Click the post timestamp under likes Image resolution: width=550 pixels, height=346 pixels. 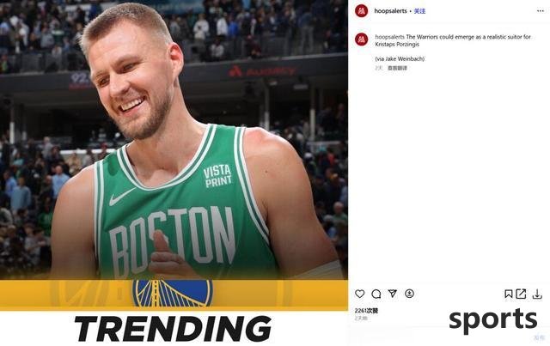[361, 319]
